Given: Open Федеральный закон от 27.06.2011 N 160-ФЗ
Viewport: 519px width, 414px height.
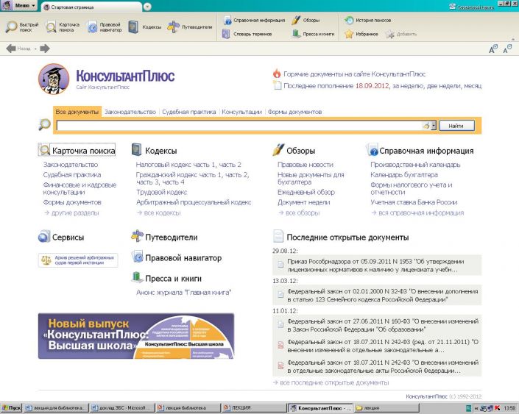Looking at the screenshot, I should (377, 325).
